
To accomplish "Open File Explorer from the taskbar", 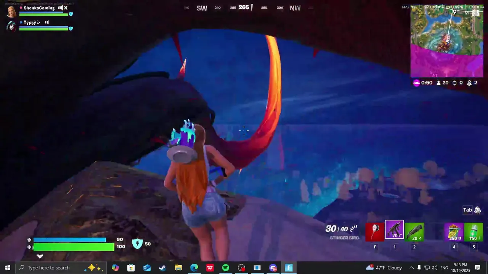I will pyautogui.click(x=178, y=268).
